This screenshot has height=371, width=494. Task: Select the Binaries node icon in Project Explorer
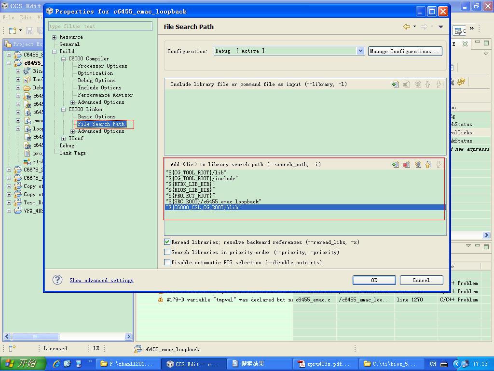click(x=27, y=71)
